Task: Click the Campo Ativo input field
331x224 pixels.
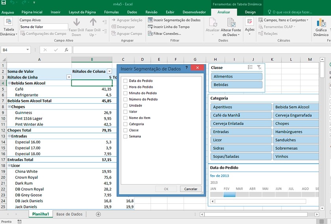Action: [x=43, y=27]
